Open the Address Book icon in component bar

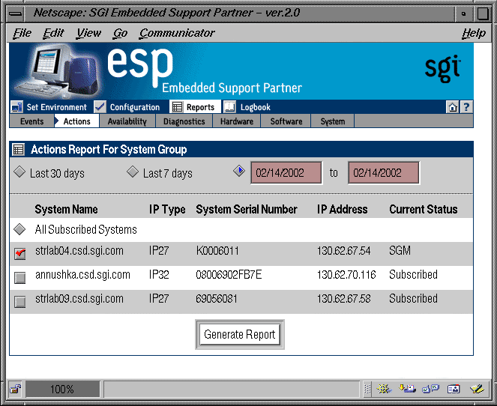(x=454, y=389)
